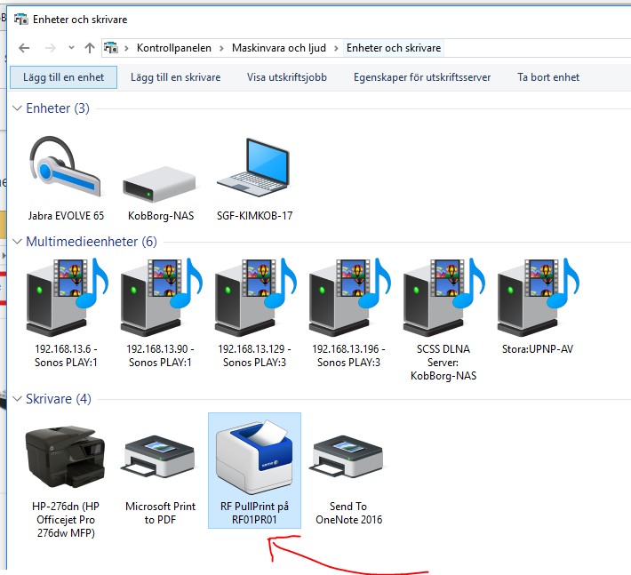Navigate to Maskinvara och ljud breadcrumb
Image resolution: width=631 pixels, height=575 pixels.
tap(279, 48)
